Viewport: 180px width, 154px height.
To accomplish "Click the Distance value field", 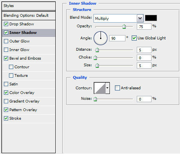I will point(144,50).
